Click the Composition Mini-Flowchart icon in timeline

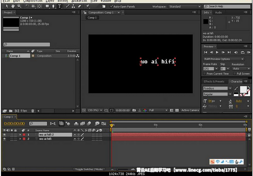(53, 124)
